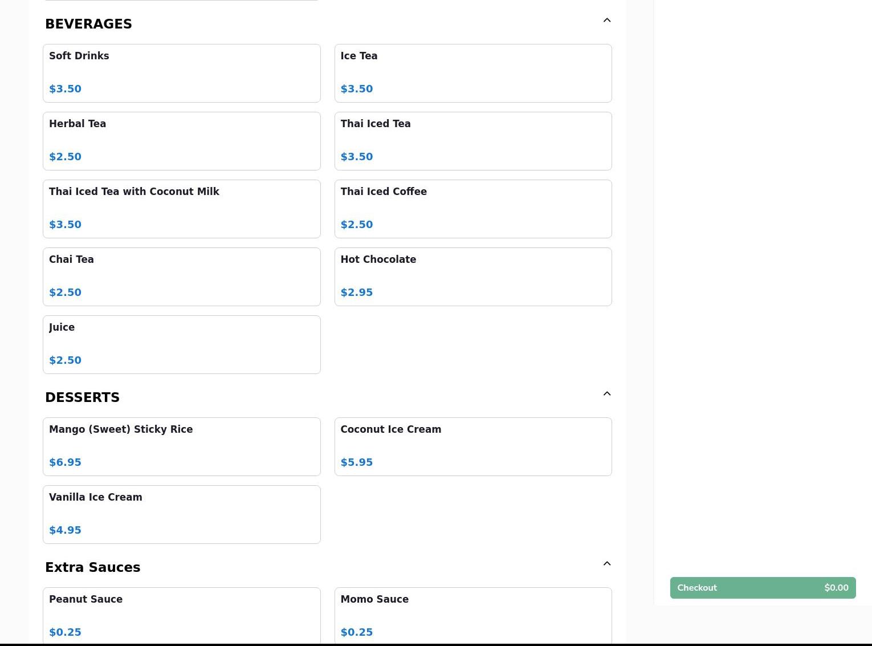Choose the Chai Tea item
872x646 pixels.
[x=181, y=277]
